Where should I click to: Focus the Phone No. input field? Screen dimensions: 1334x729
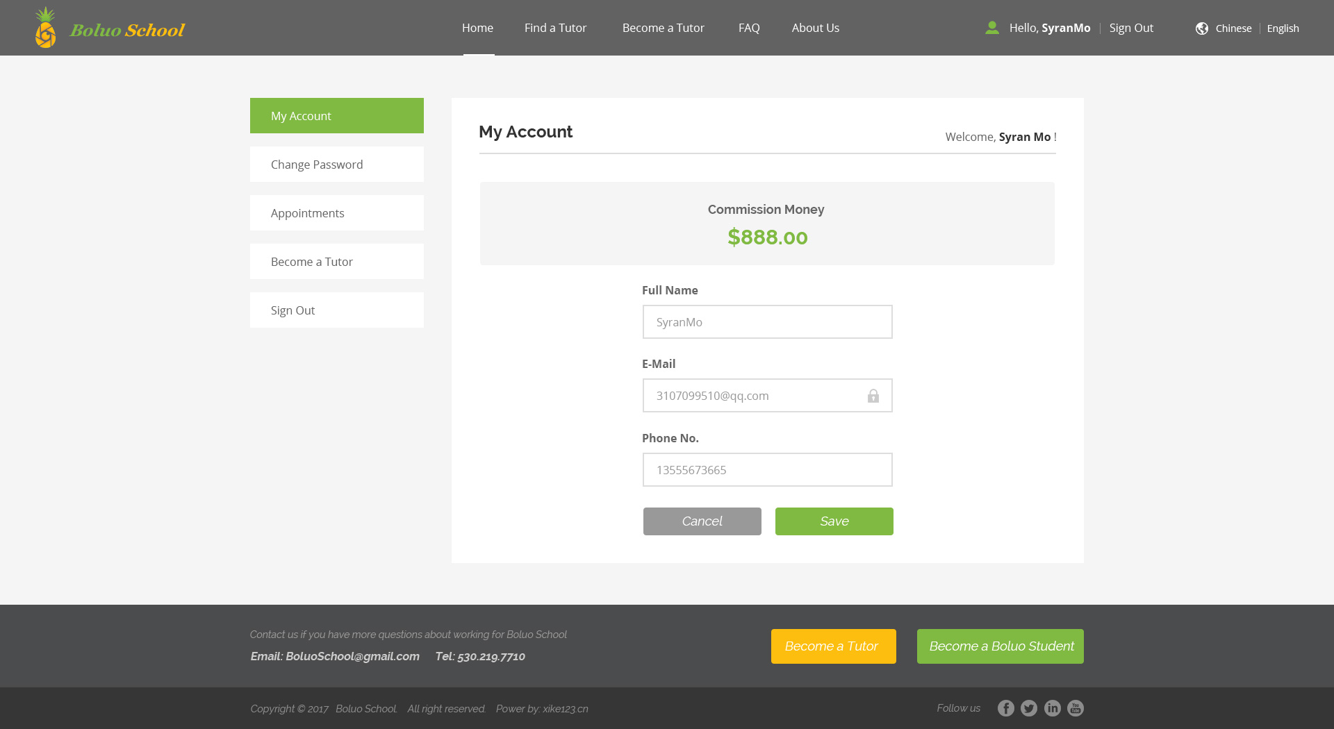(767, 470)
